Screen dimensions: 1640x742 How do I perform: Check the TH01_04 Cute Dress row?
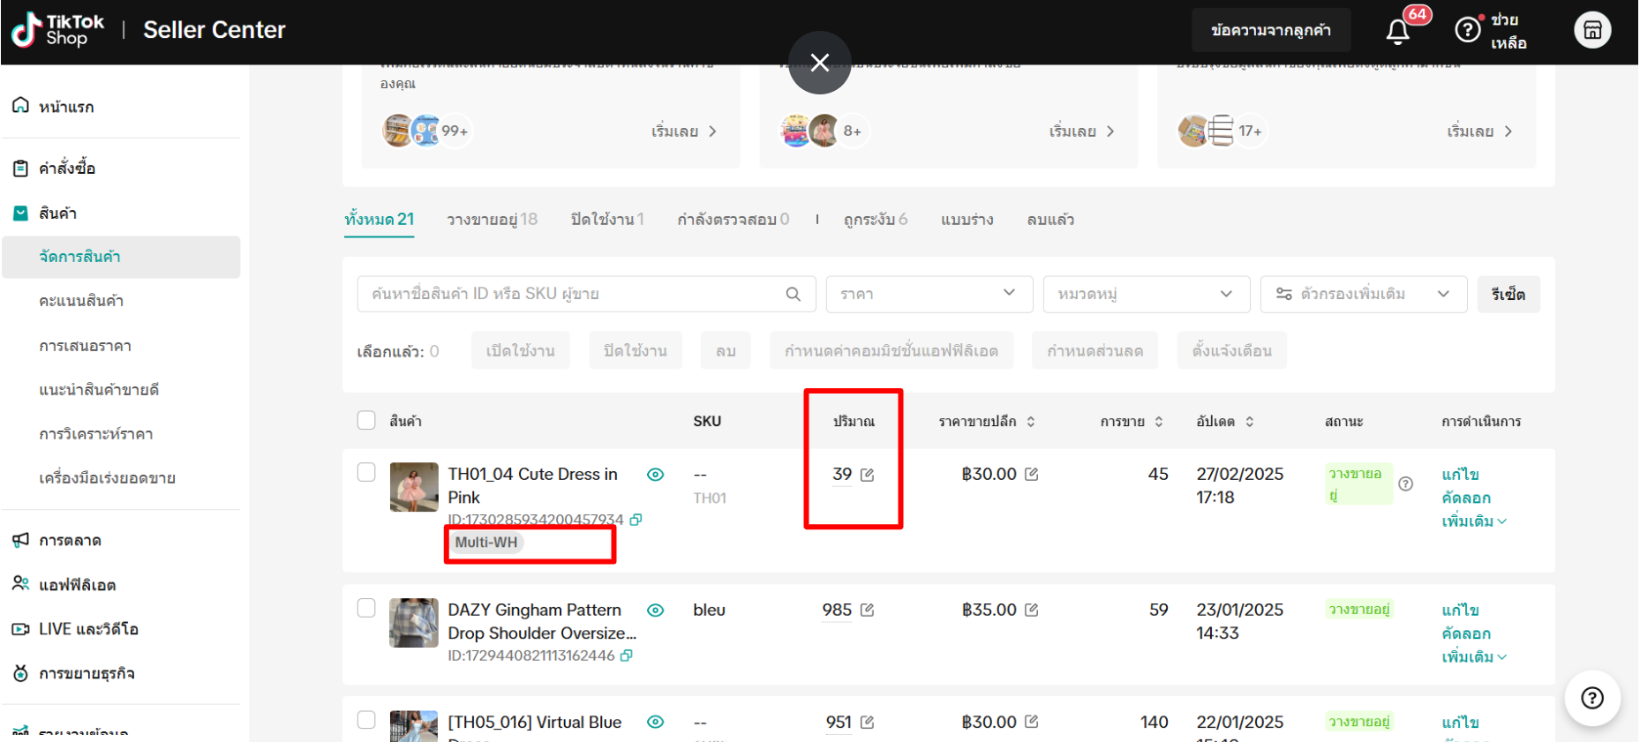click(x=366, y=472)
